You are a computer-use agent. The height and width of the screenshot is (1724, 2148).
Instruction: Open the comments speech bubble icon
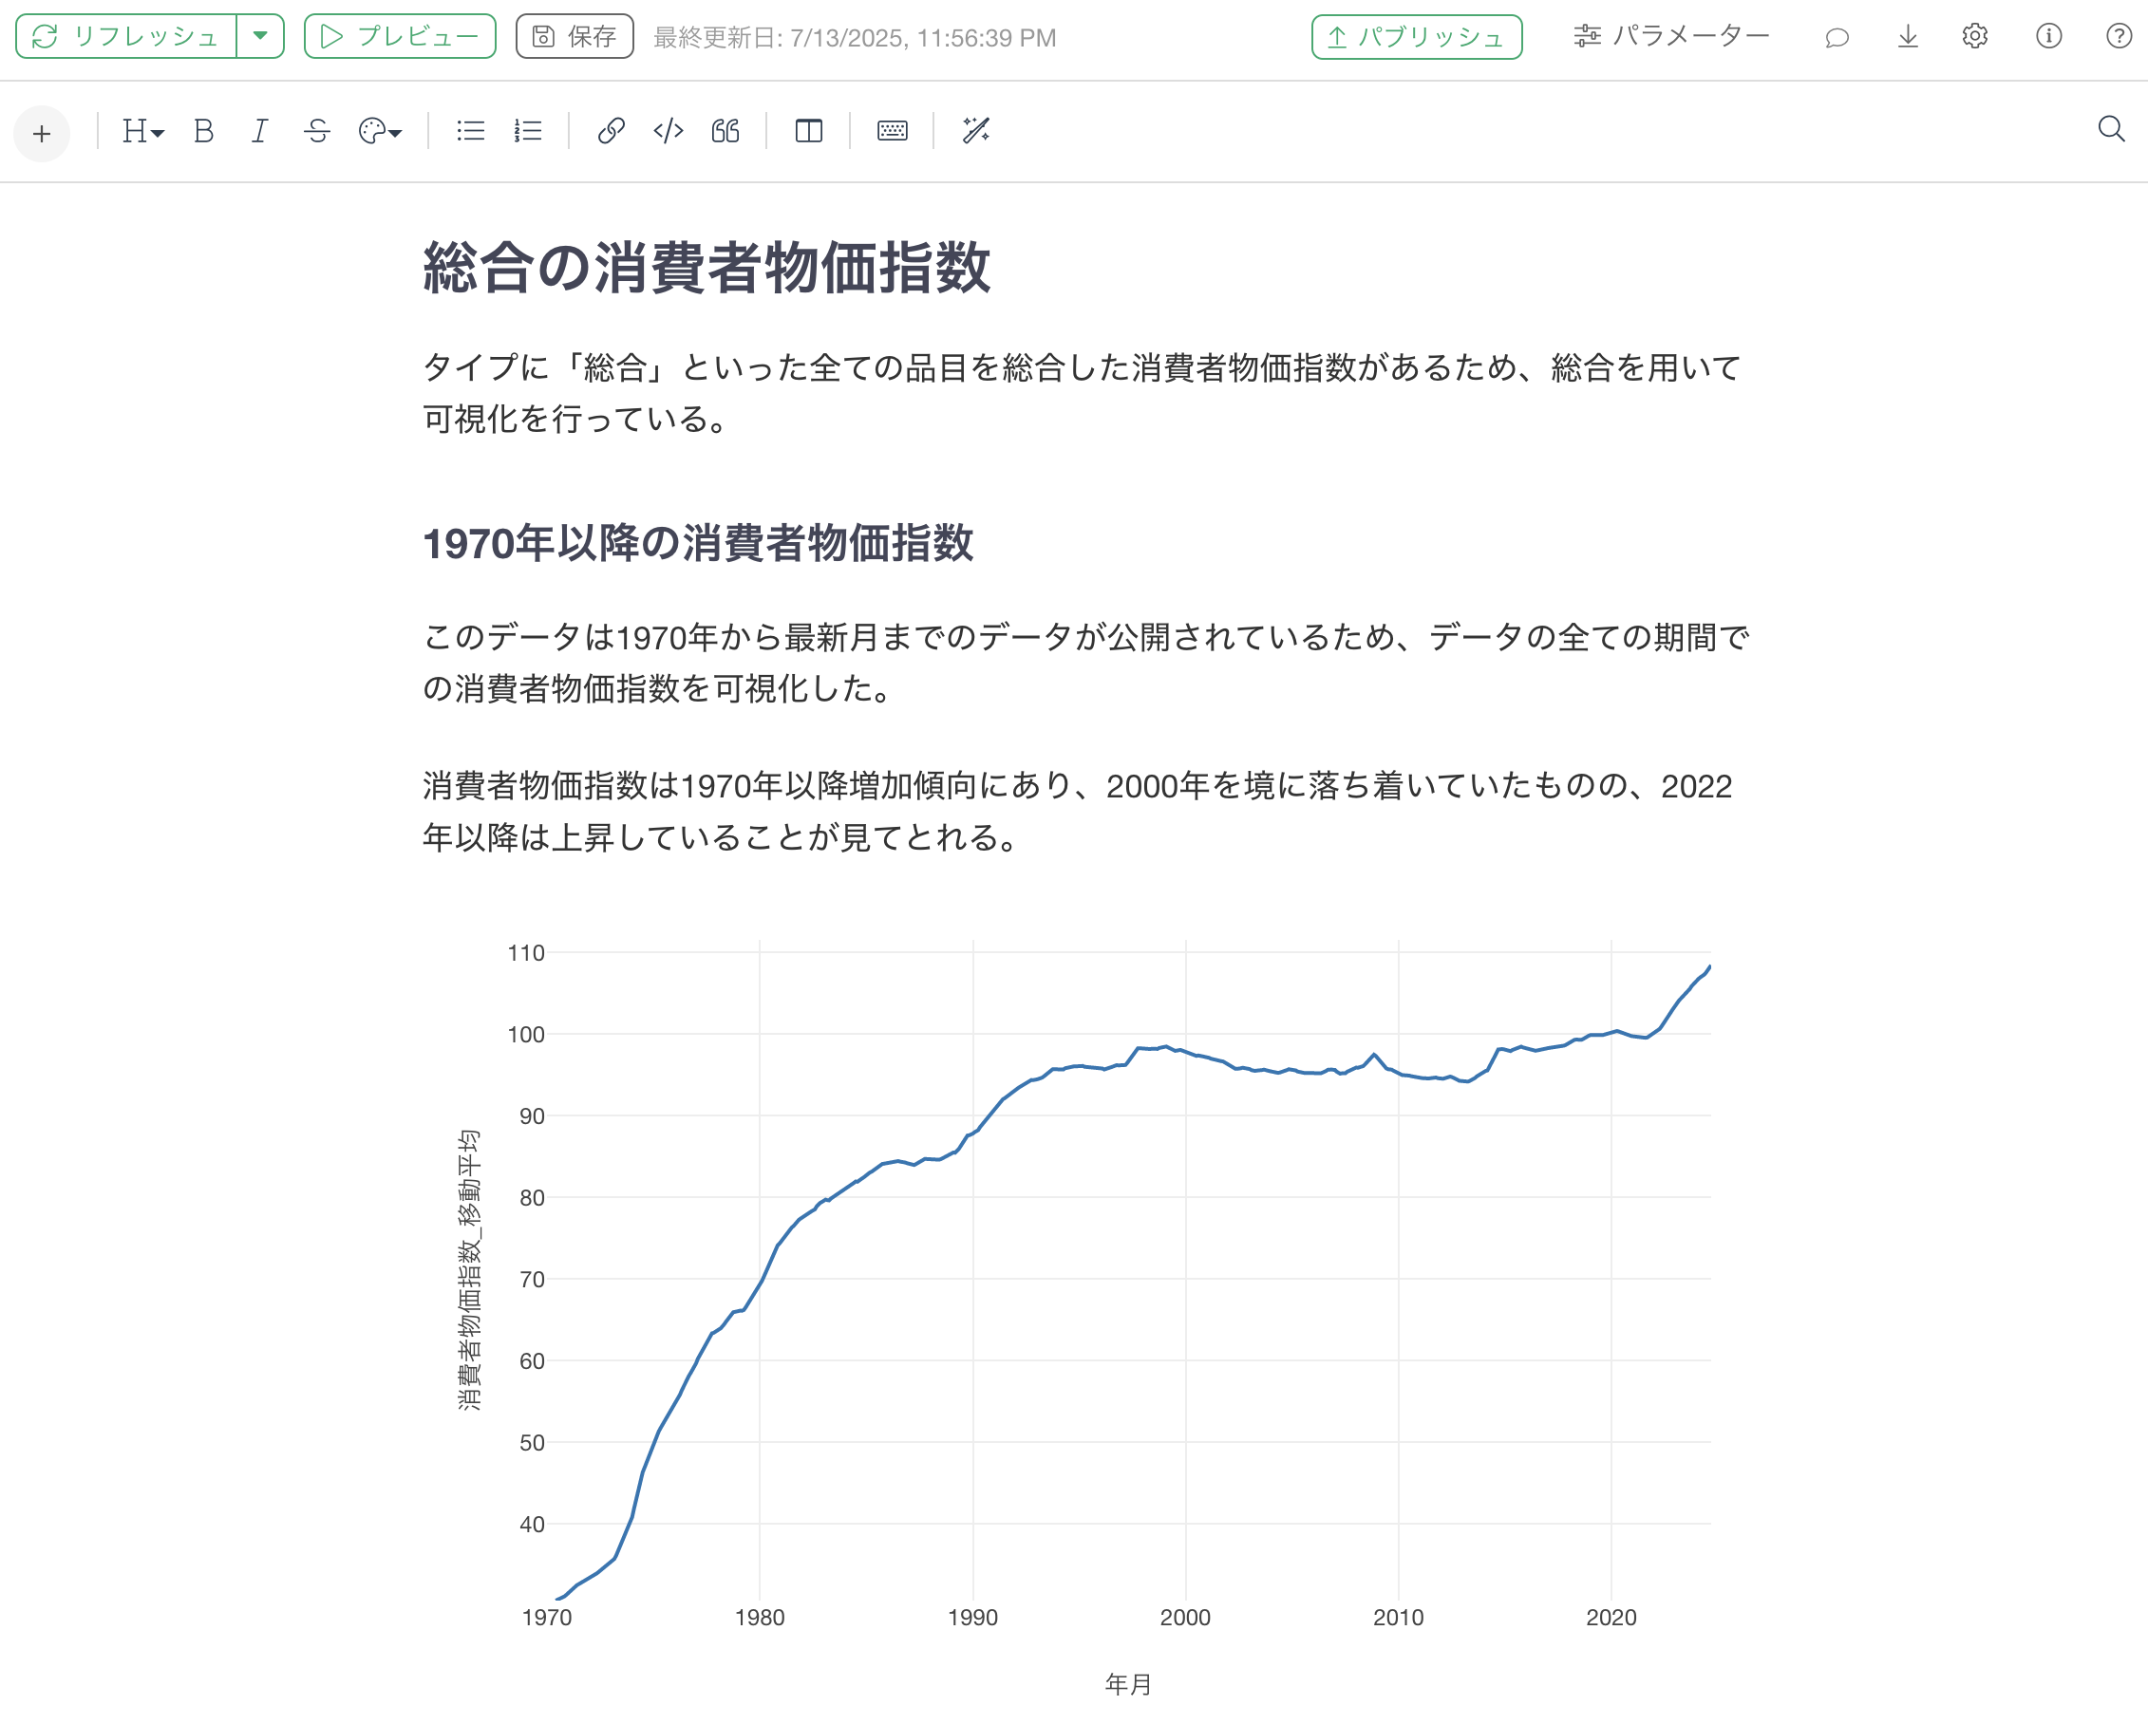[x=1837, y=37]
